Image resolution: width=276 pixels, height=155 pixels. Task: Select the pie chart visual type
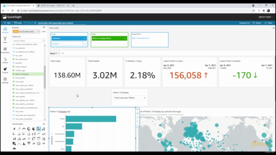[x=34, y=129]
